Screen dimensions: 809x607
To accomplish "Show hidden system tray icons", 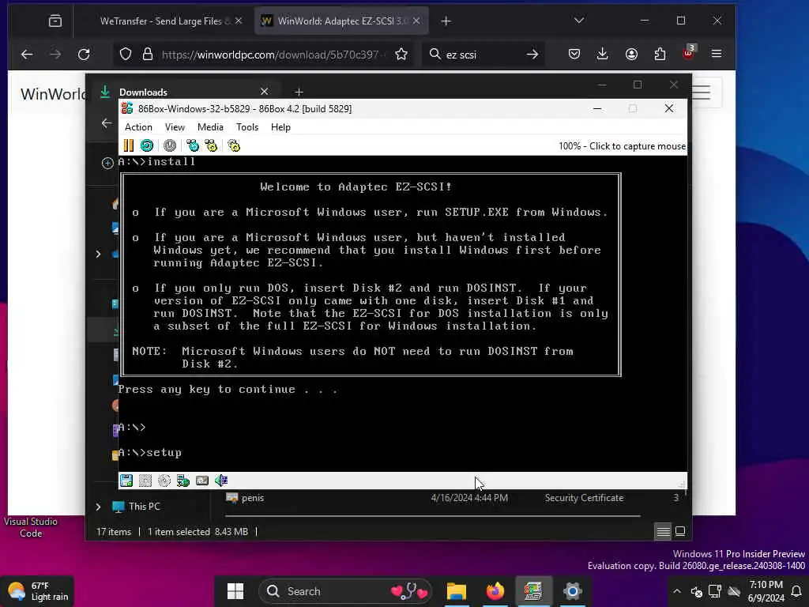I will tap(677, 591).
